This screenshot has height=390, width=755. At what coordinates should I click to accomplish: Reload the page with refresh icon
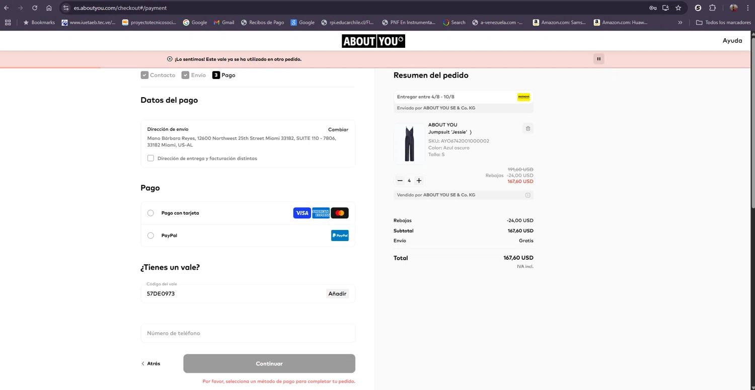pos(35,8)
